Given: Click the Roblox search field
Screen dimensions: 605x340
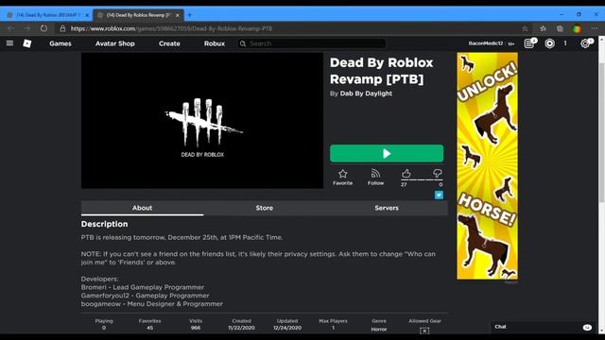Looking at the screenshot, I should [312, 43].
